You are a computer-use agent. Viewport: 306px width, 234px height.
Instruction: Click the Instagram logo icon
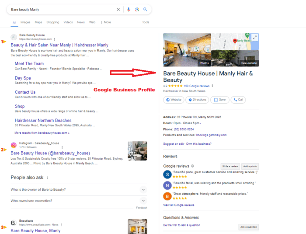14,145
